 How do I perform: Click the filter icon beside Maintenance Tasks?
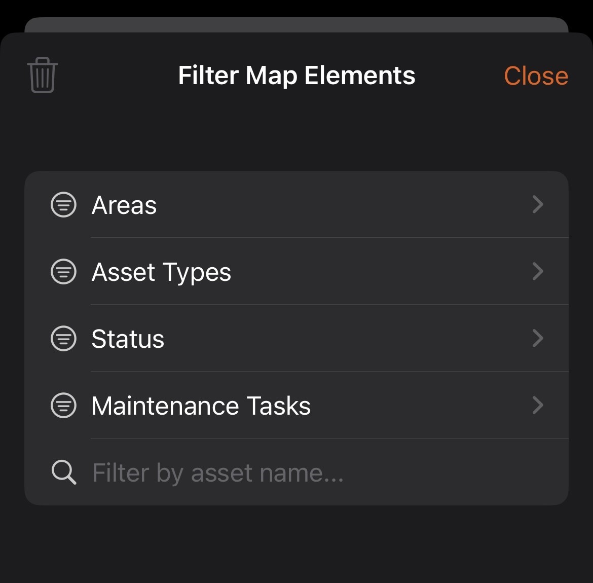tap(64, 406)
